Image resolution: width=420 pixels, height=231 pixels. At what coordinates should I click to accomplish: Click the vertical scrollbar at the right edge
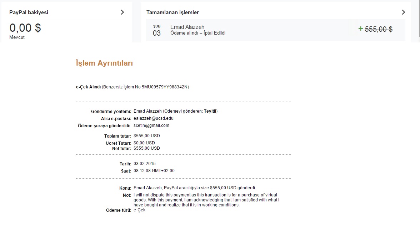[419, 19]
